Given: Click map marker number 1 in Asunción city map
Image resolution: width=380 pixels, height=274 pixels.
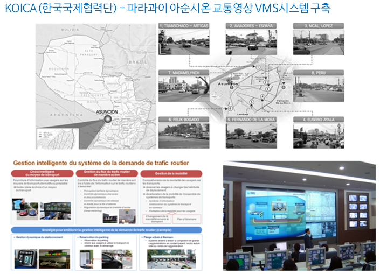Looking at the screenshot, I should pyautogui.click(x=258, y=67).
